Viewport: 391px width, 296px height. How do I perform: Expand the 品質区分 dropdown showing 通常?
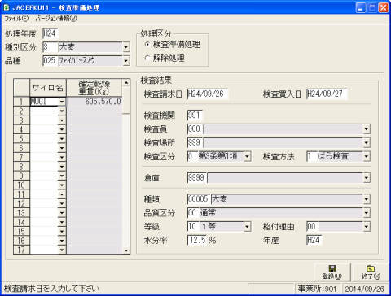tap(367, 213)
